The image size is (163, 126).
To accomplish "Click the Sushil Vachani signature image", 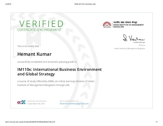I will pyautogui.click(x=134, y=38).
